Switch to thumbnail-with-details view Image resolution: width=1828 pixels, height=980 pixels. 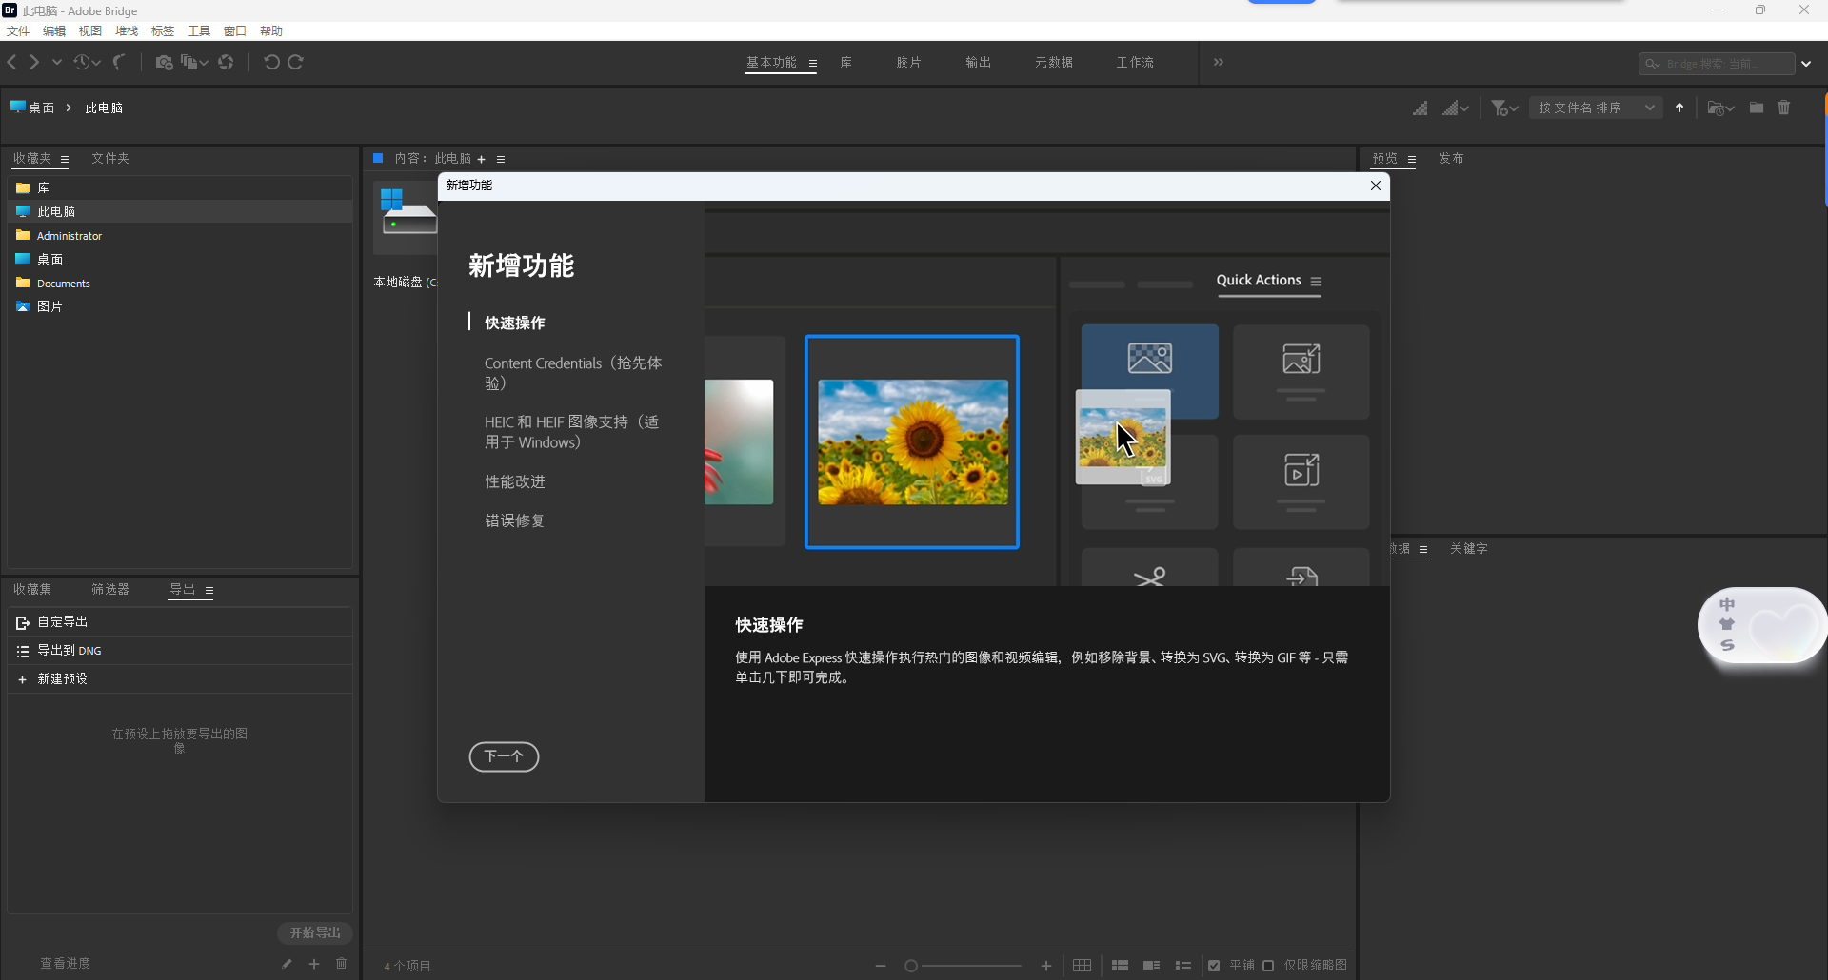[1151, 966]
